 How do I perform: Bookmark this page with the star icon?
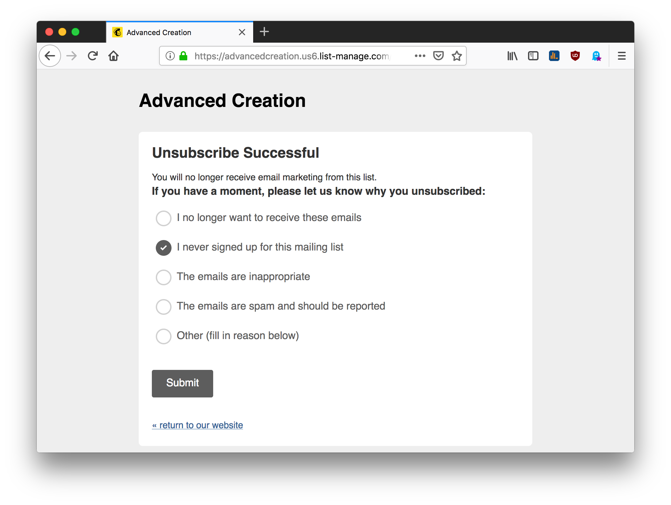click(x=457, y=56)
